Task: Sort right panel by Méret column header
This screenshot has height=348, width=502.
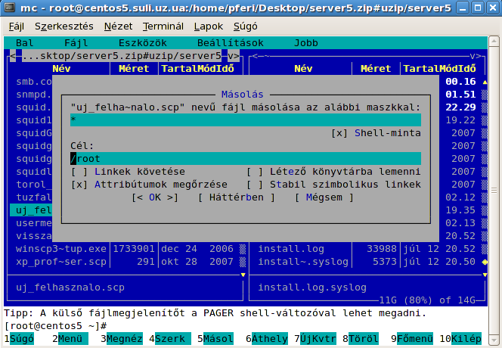Action: pyautogui.click(x=376, y=68)
